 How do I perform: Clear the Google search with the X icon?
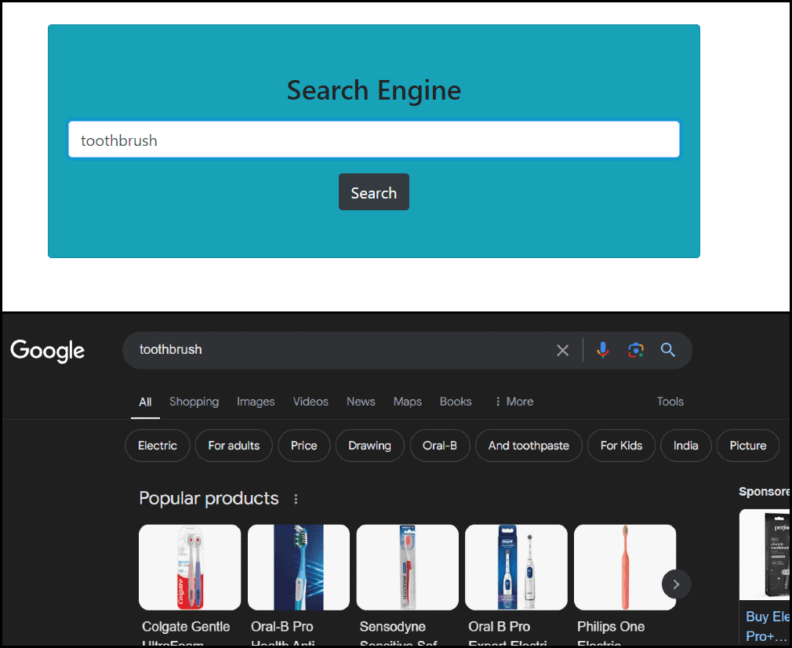coord(563,351)
